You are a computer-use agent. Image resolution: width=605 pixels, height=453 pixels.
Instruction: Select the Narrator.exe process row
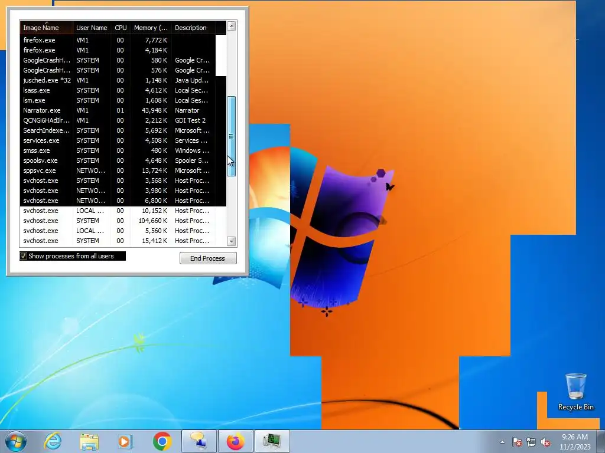coord(123,110)
